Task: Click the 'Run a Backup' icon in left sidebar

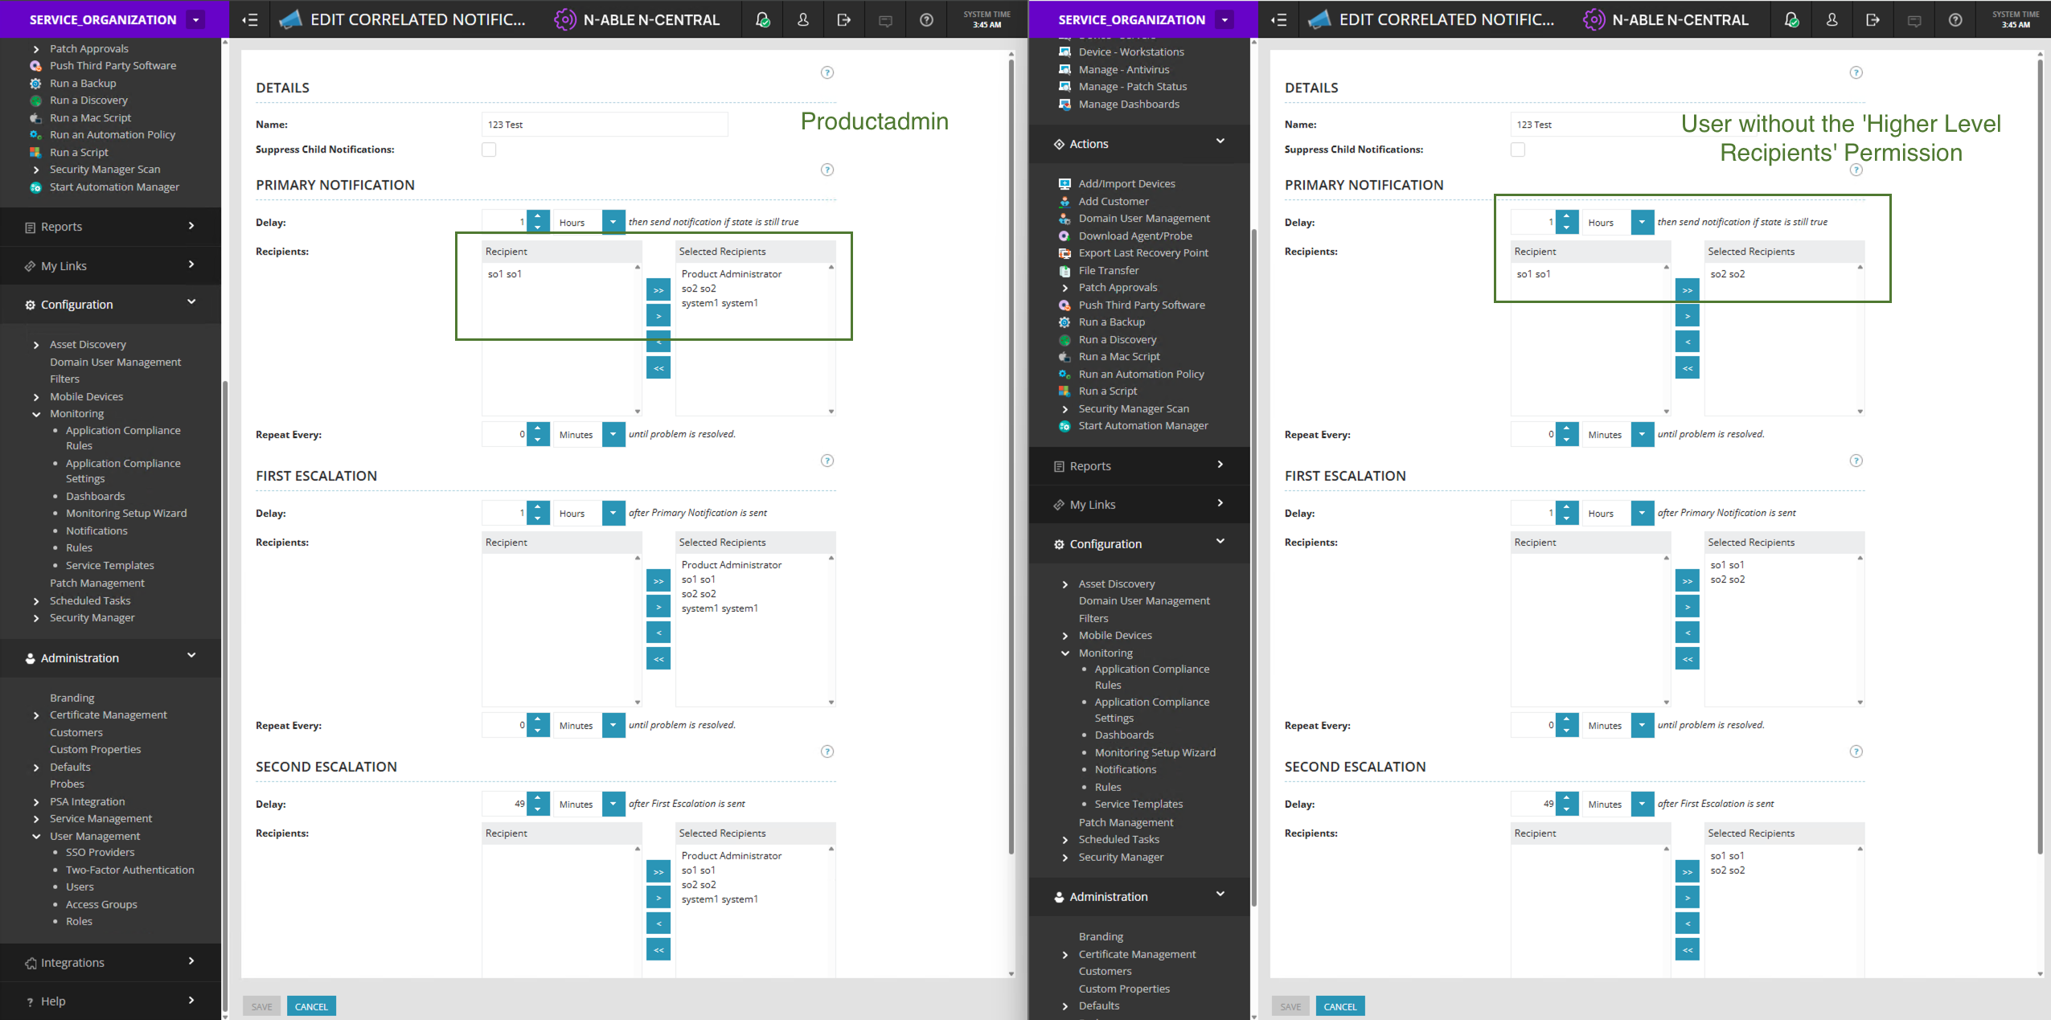Action: point(36,84)
